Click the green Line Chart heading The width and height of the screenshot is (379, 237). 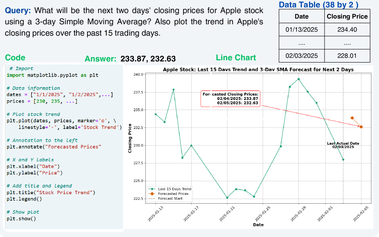click(236, 58)
